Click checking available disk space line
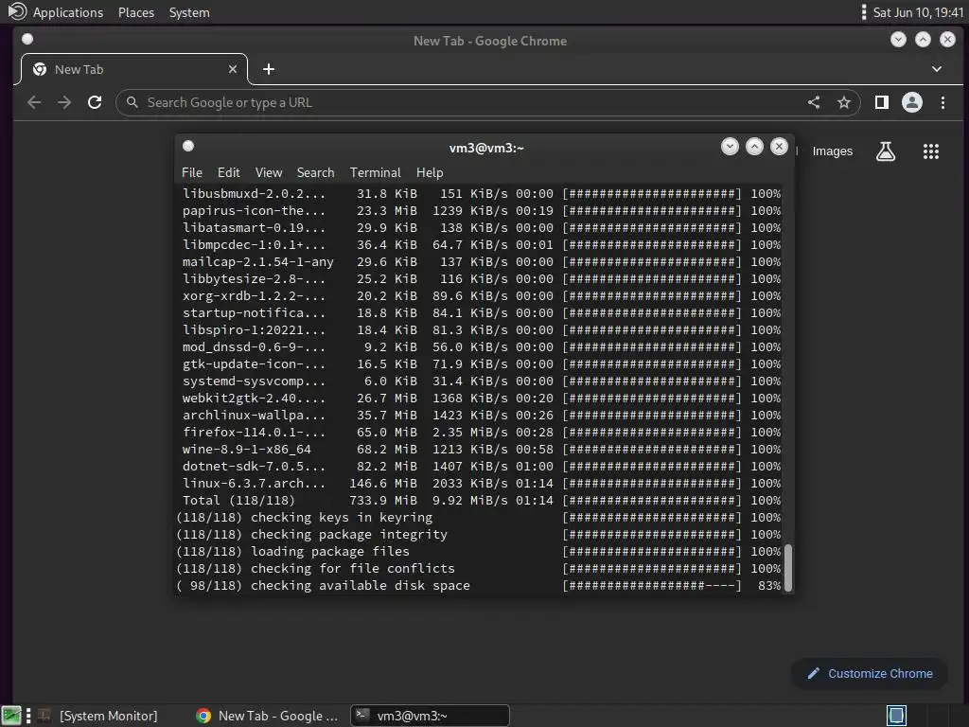Screen dimensions: 969x727 pyautogui.click(x=479, y=585)
